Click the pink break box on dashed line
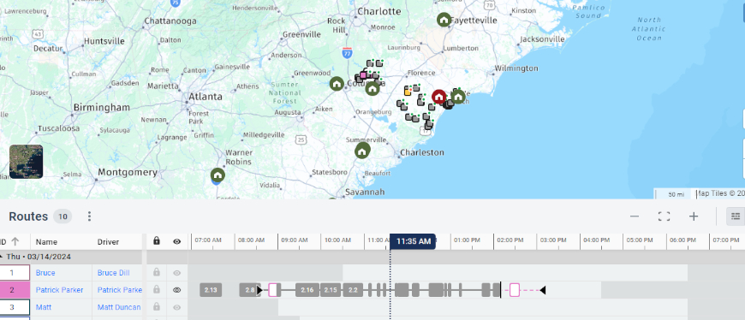The width and height of the screenshot is (745, 320). (515, 289)
